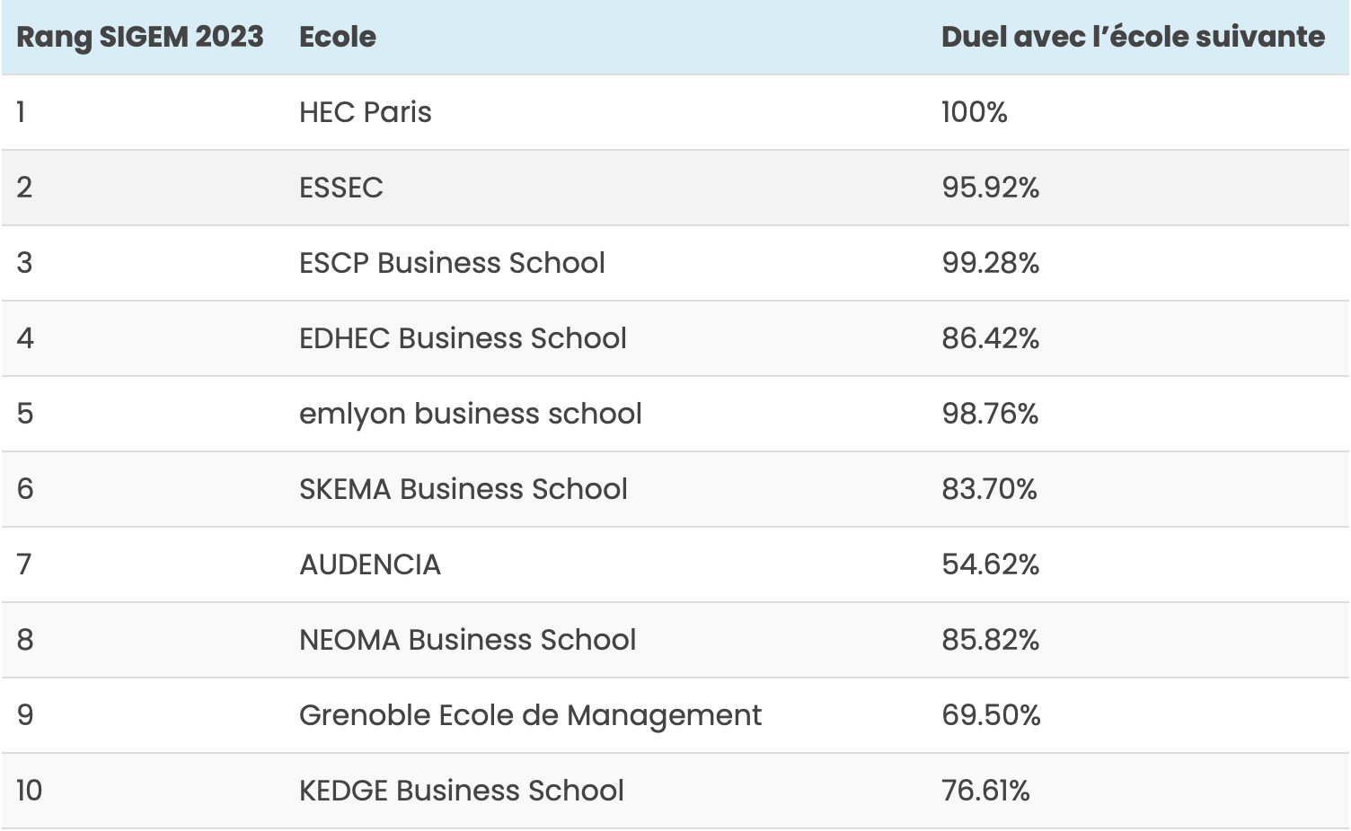Select the 54.62% duel value for AUDENCIA

coord(991,564)
